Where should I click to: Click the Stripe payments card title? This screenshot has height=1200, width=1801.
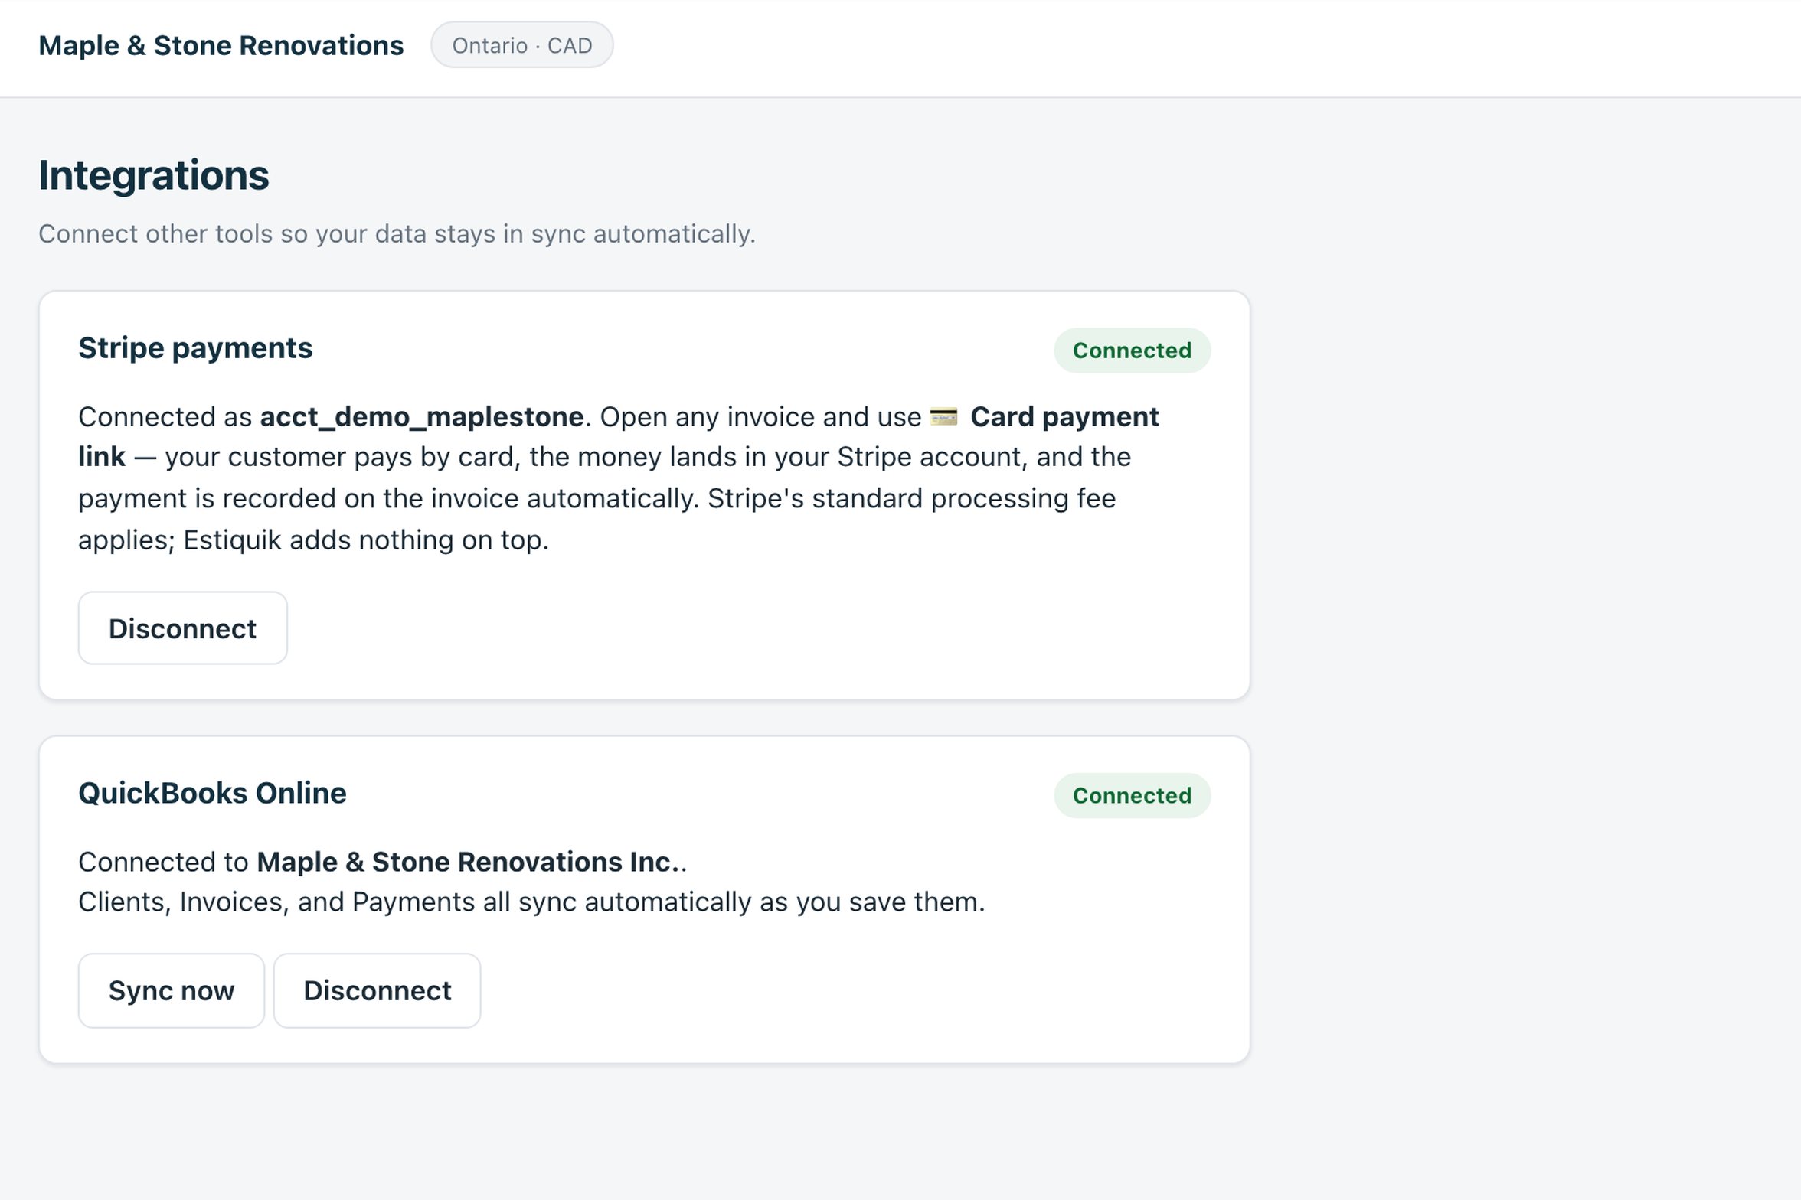click(195, 348)
